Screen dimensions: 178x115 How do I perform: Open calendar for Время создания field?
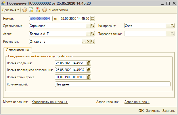tap(89, 63)
